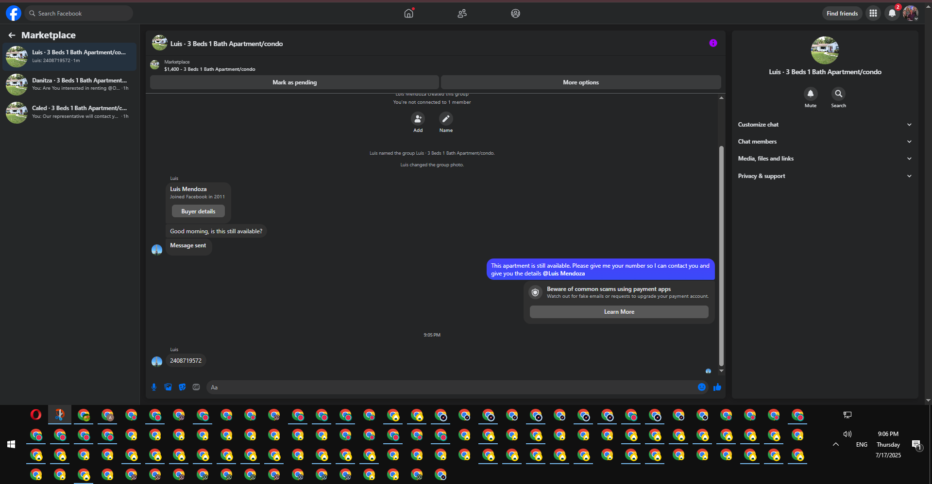Viewport: 932px width, 484px height.
Task: Open the Groups icon in top navigation
Action: 516,13
